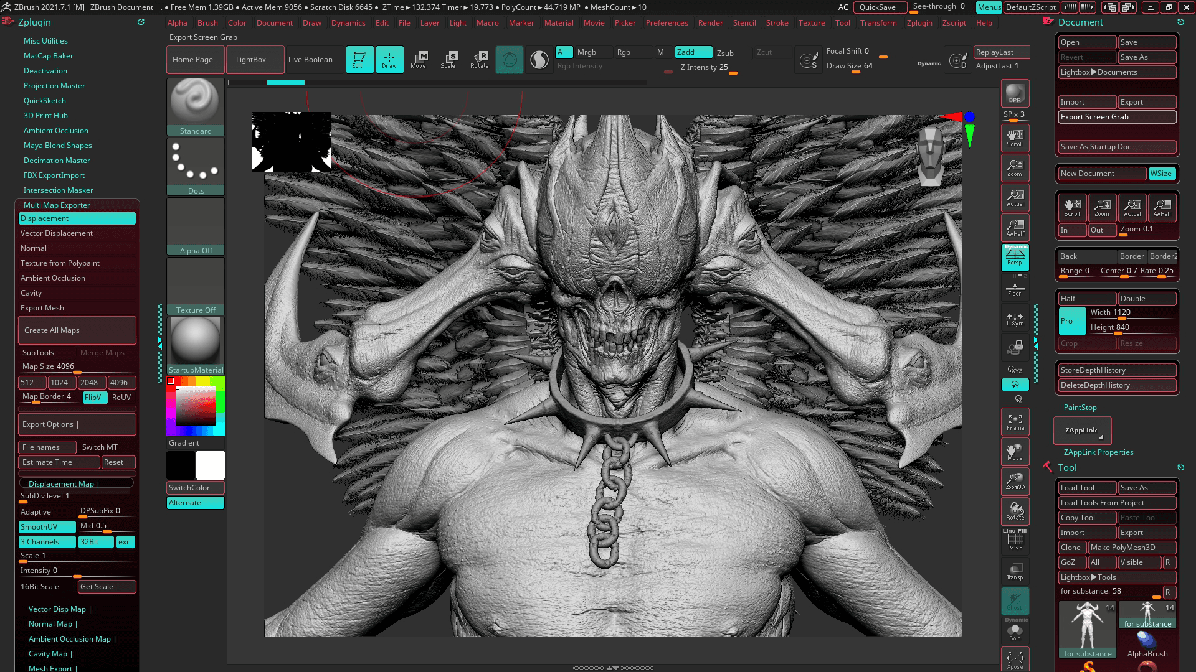1196x672 pixels.
Task: Toggle Displacement map option
Action: click(77, 218)
